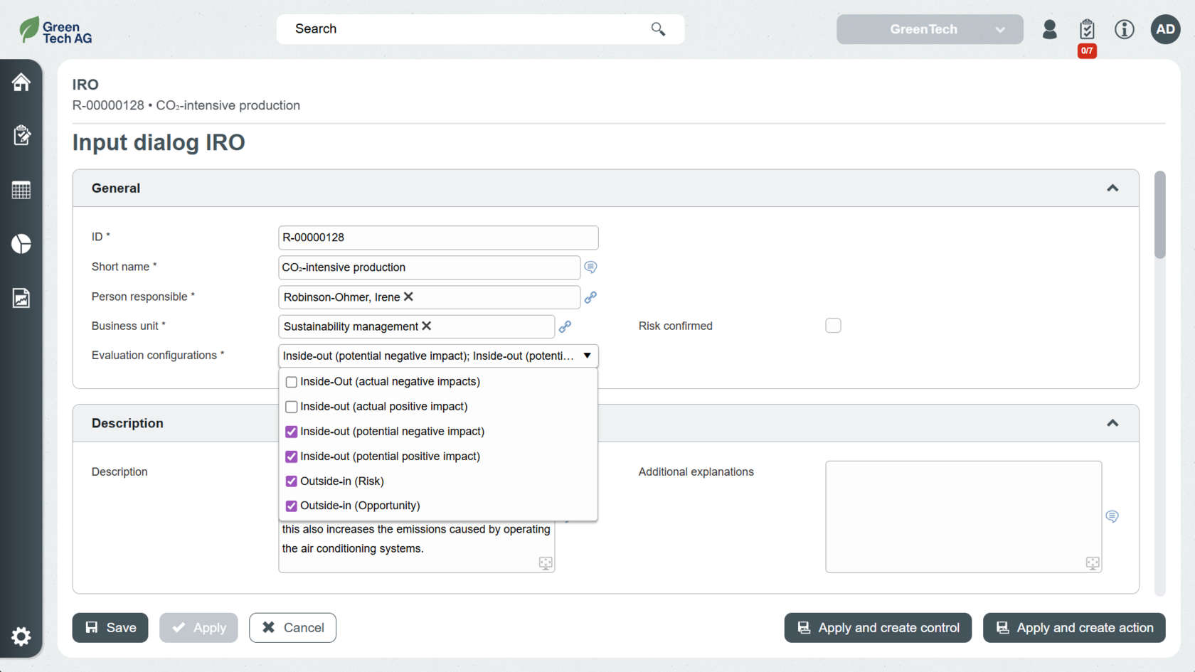The image size is (1195, 672).
Task: Click the information icon in header
Action: tap(1124, 30)
